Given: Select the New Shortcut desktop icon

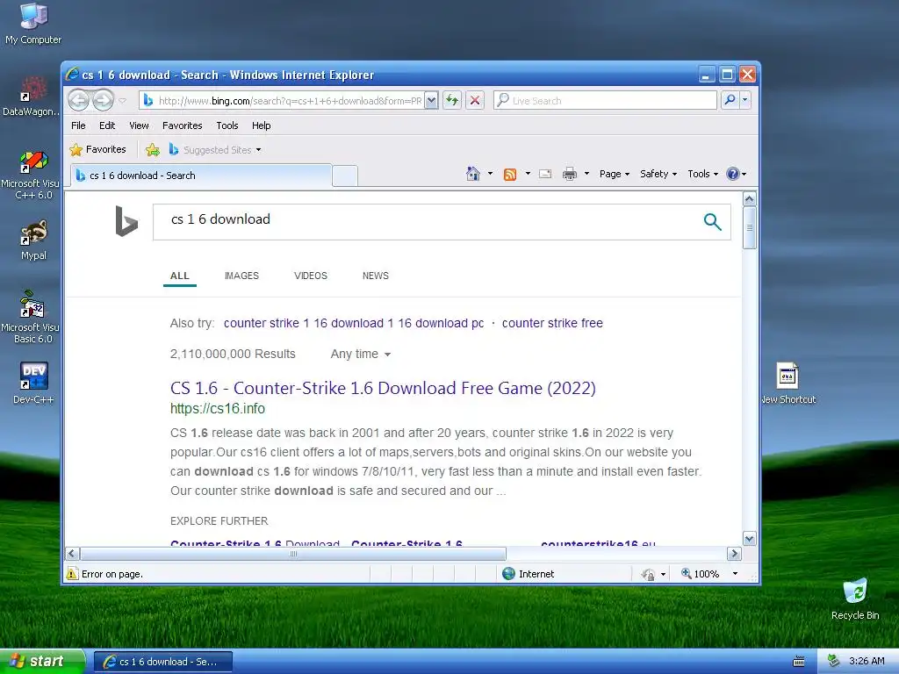Looking at the screenshot, I should (x=788, y=384).
